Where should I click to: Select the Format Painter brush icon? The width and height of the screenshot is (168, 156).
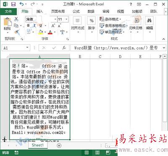16,32
